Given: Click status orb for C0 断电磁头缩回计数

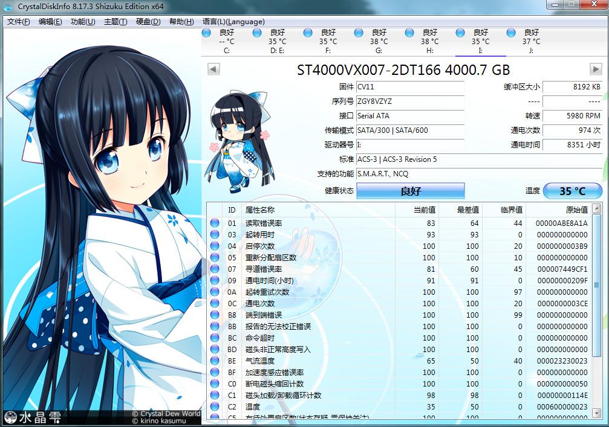Looking at the screenshot, I should (x=215, y=384).
